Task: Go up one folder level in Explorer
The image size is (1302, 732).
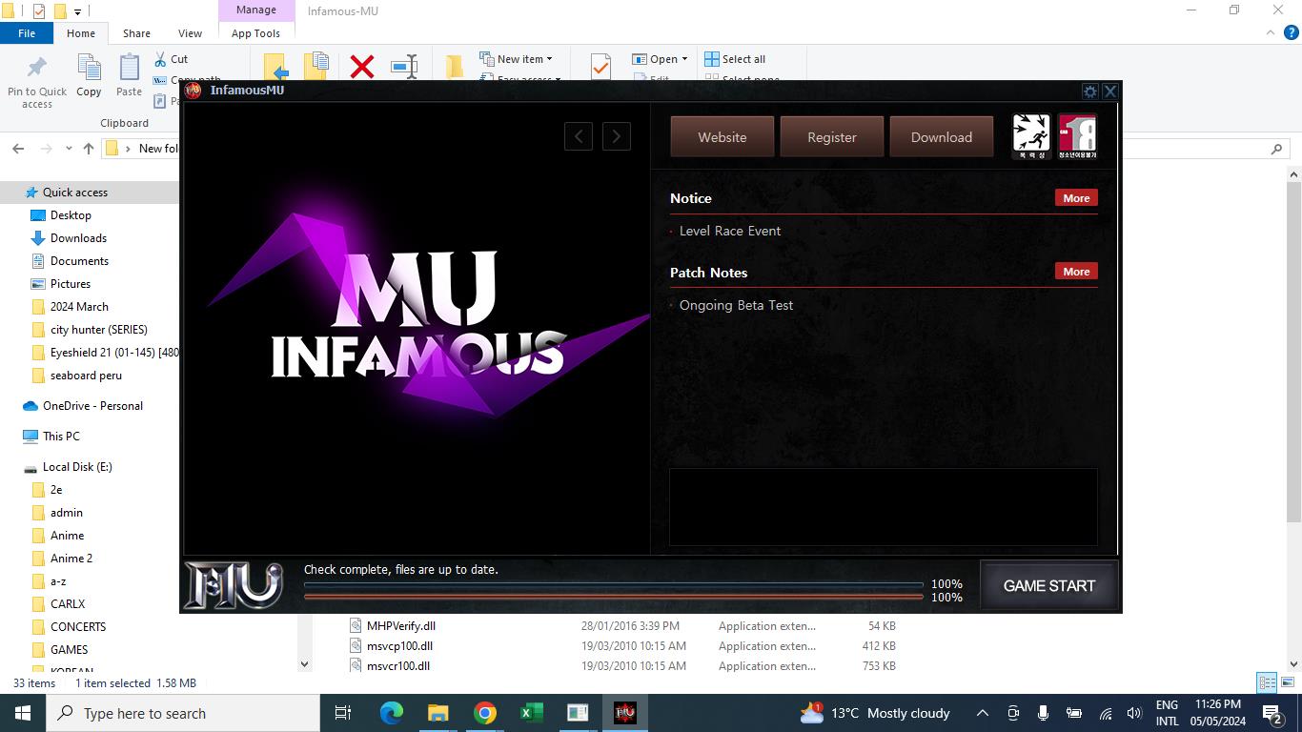Action: click(x=89, y=149)
